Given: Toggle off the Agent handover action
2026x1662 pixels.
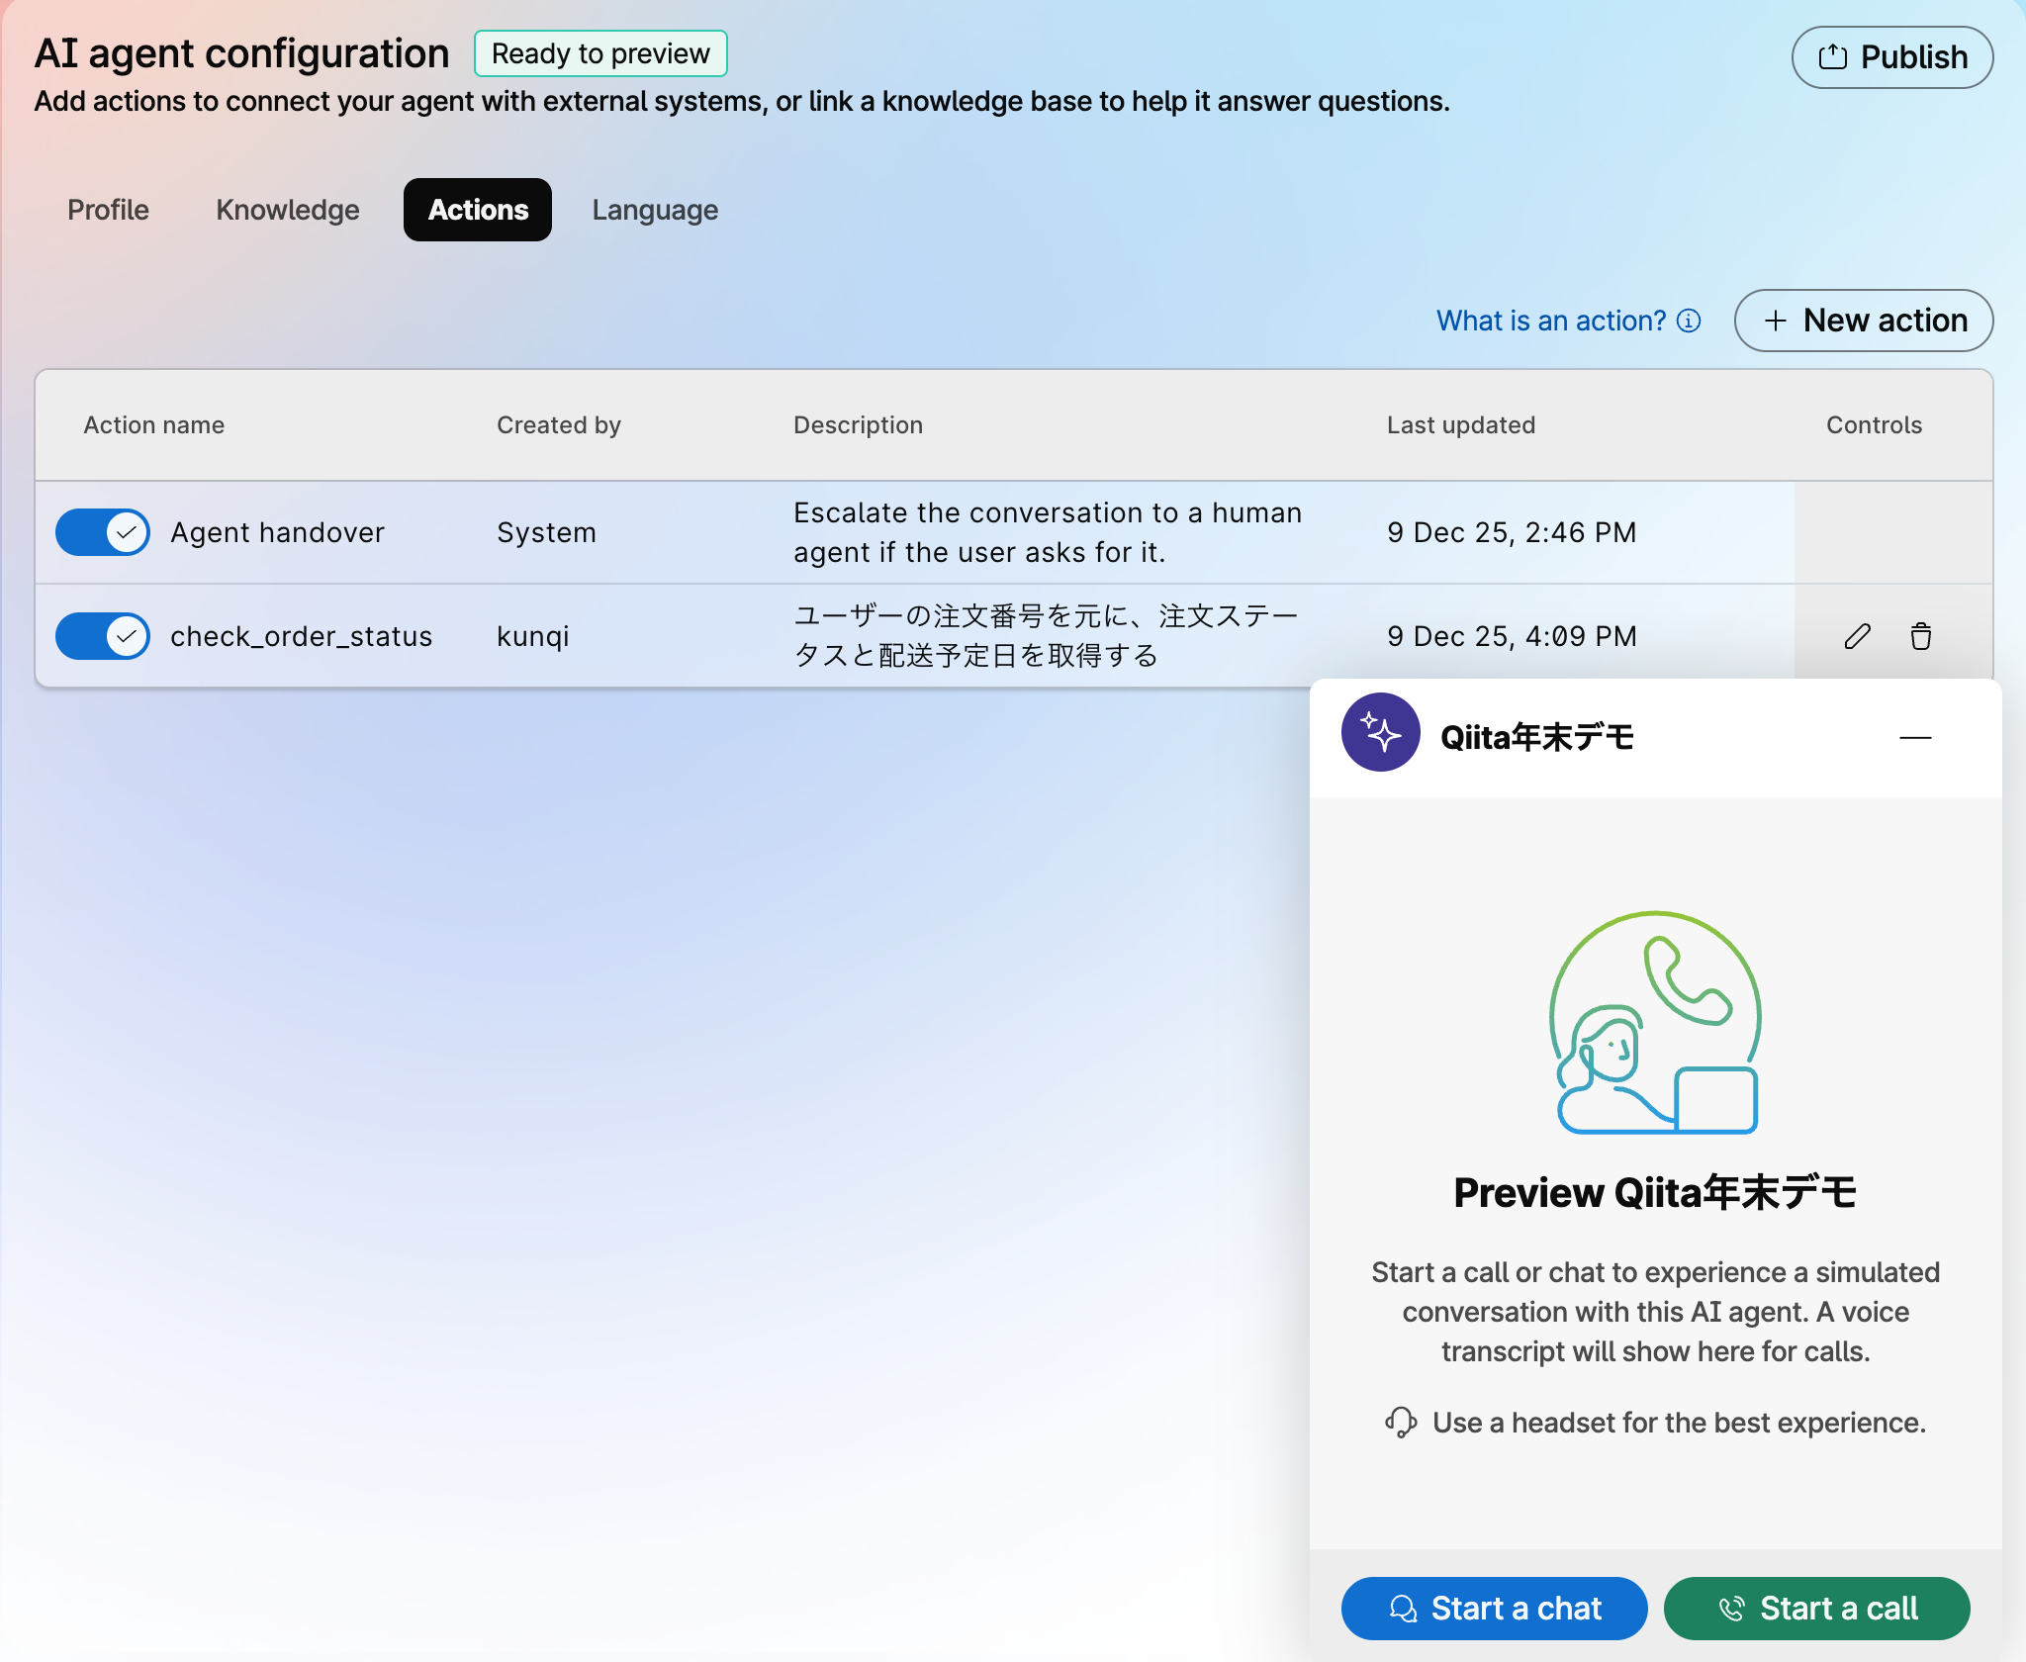Looking at the screenshot, I should click(x=103, y=532).
